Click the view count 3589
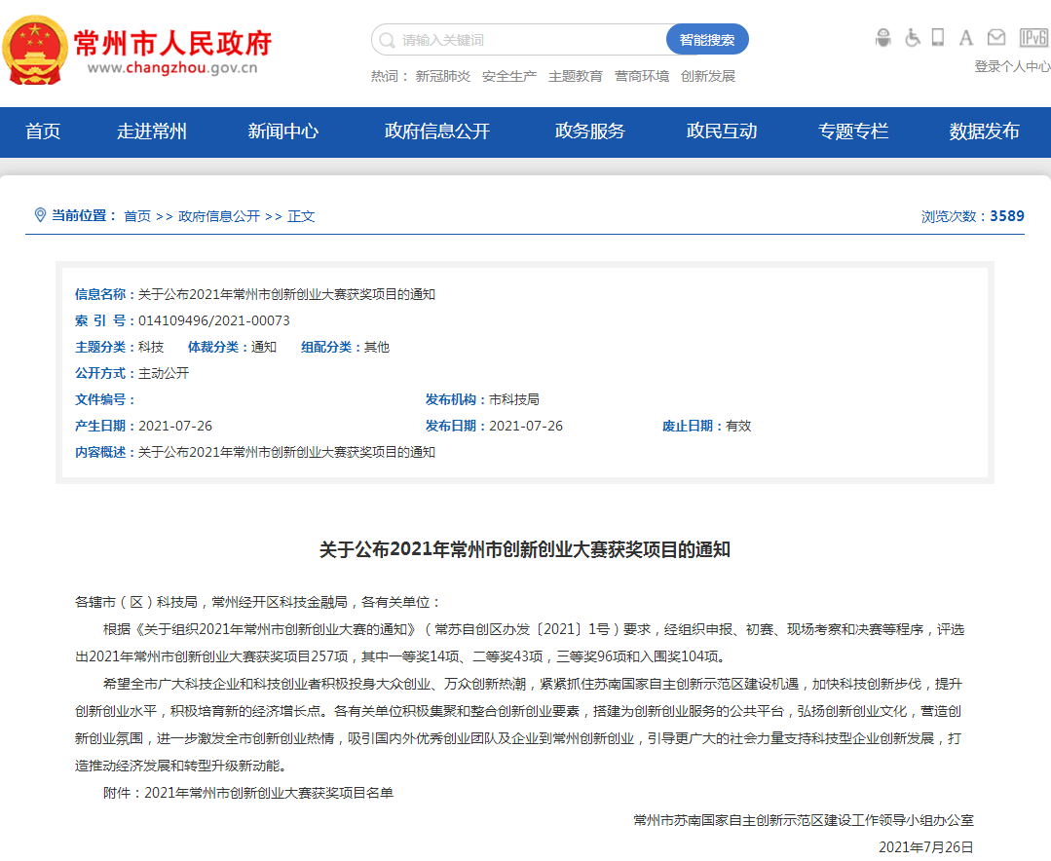 [1007, 216]
